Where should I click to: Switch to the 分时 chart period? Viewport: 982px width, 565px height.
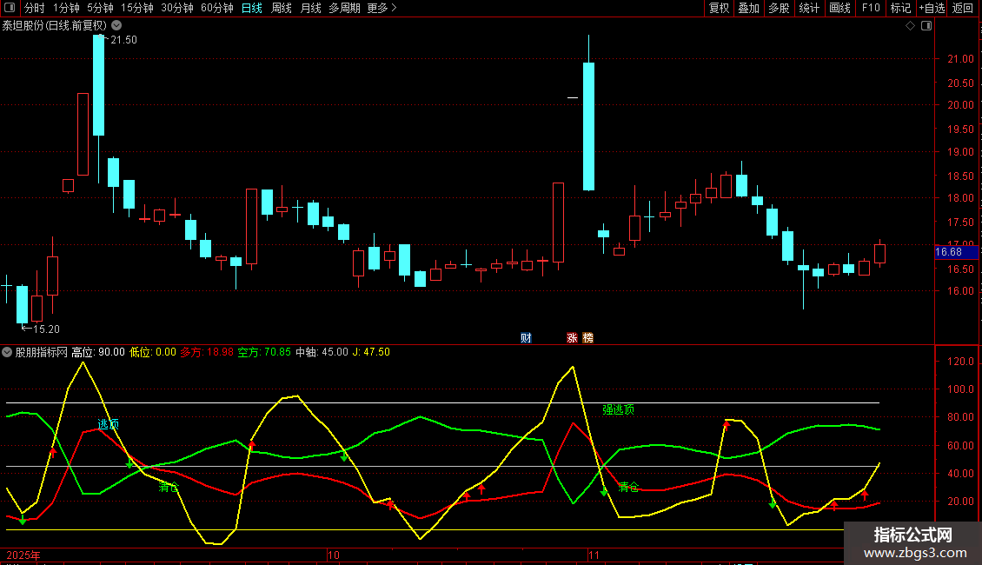pos(35,8)
